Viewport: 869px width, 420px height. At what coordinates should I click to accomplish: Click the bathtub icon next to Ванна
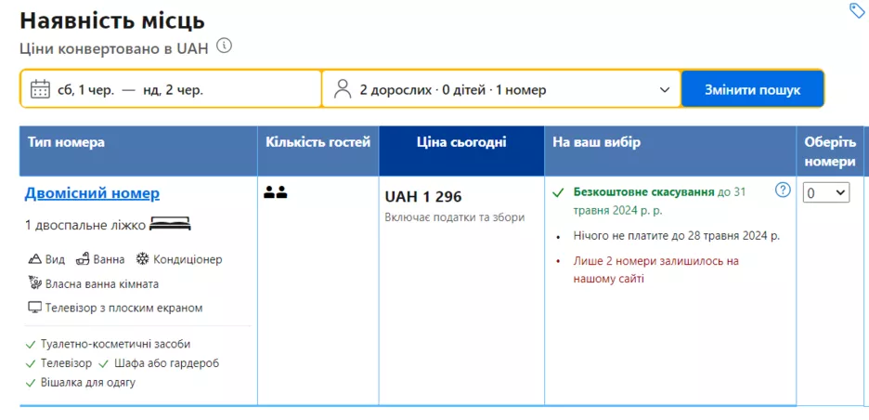tap(83, 259)
